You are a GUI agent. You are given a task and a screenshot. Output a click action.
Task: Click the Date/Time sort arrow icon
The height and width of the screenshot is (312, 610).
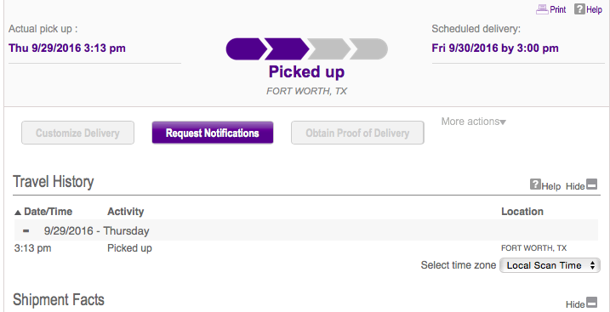(18, 213)
